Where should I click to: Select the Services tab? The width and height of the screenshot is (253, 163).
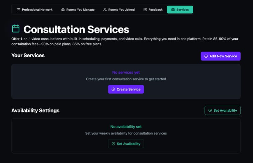point(180,10)
